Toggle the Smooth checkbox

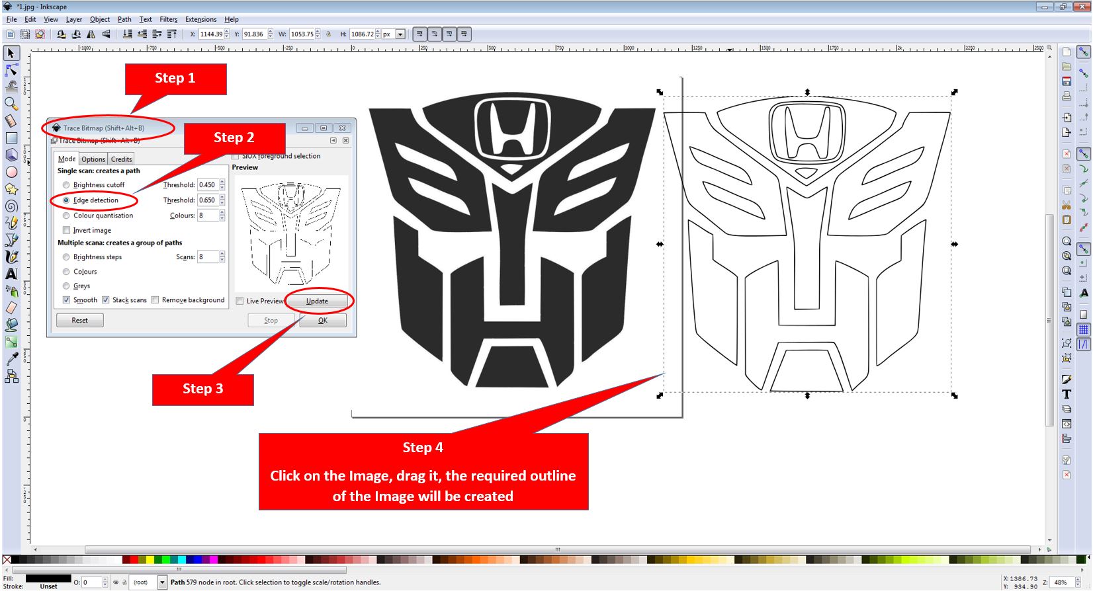(x=66, y=300)
